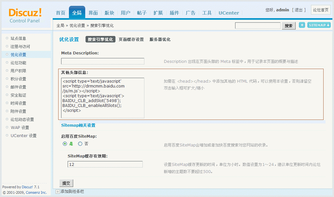Open WAP 设置 in sidebar
Screen dimensions: 334x197
tap(20, 127)
